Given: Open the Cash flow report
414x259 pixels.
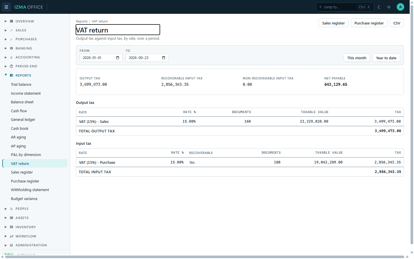Looking at the screenshot, I should point(35,111).
